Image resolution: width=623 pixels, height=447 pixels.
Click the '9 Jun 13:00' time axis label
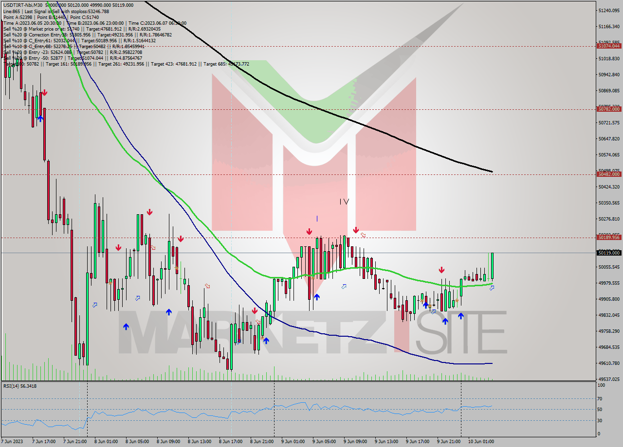pyautogui.click(x=386, y=442)
